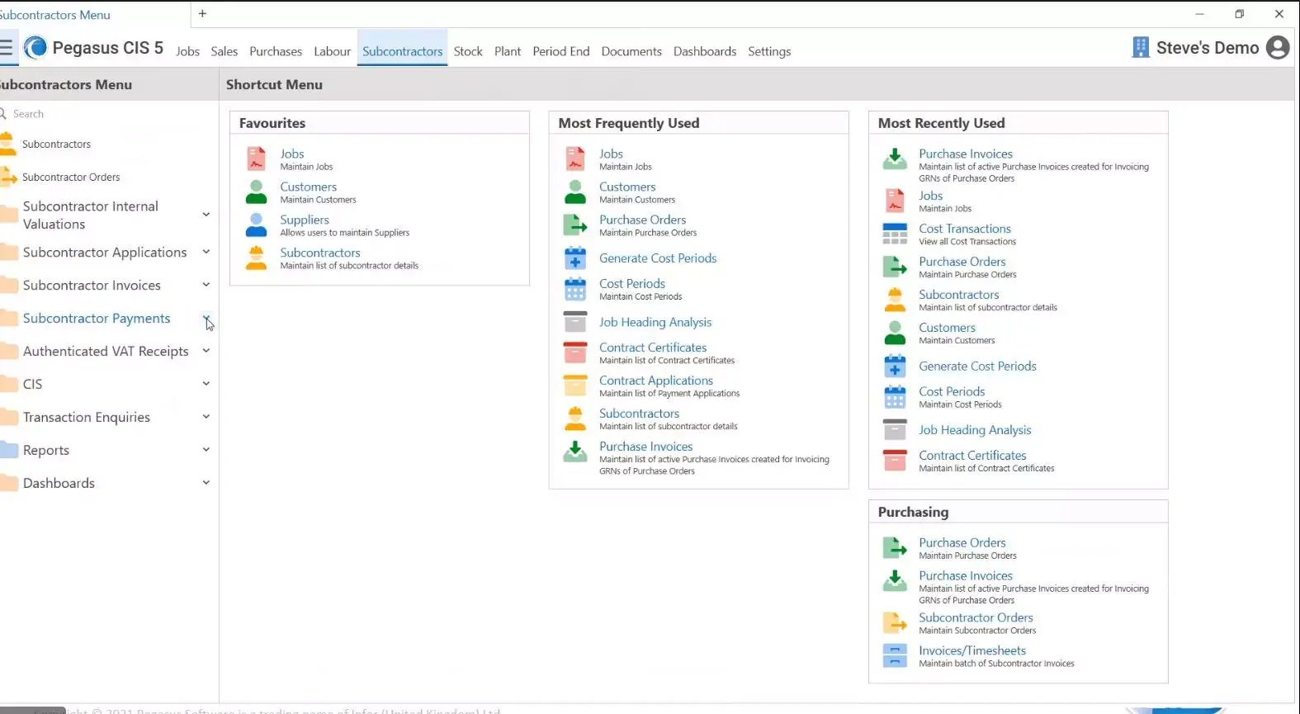Click the Subcontractors icon in the left sidebar
This screenshot has width=1300, height=714.
7,144
